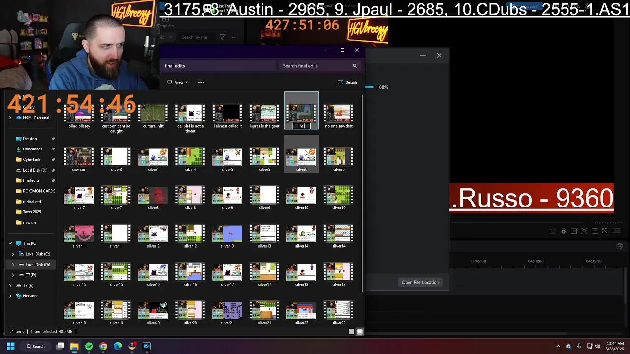Select the i almost called it video
Image resolution: width=630 pixels, height=354 pixels.
coord(227,117)
